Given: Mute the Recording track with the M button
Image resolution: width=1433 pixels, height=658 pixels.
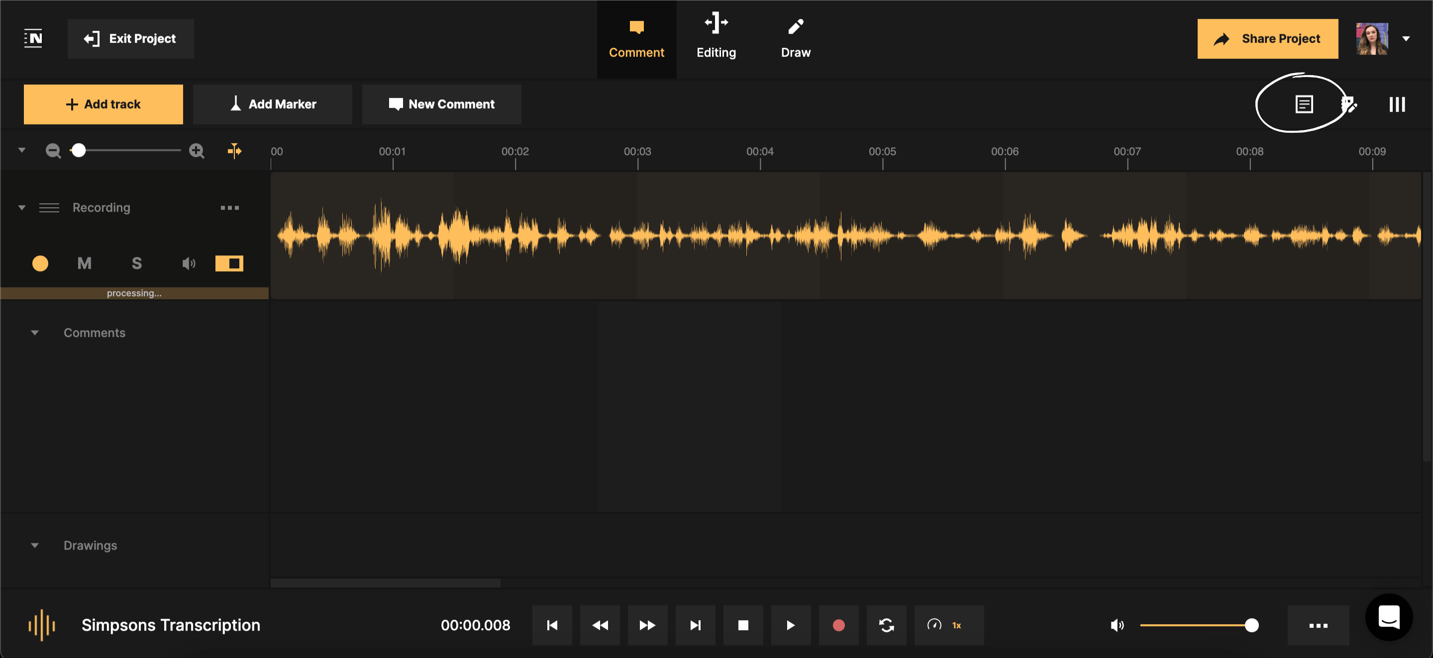Looking at the screenshot, I should [x=84, y=263].
